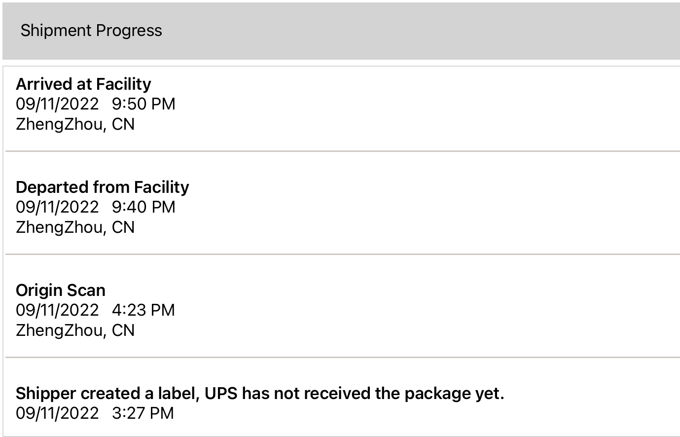Click divider line below Departed from Facility entry

342,254
